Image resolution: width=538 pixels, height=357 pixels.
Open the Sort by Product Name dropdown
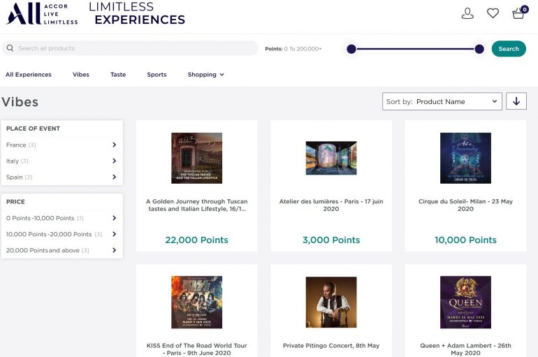442,101
